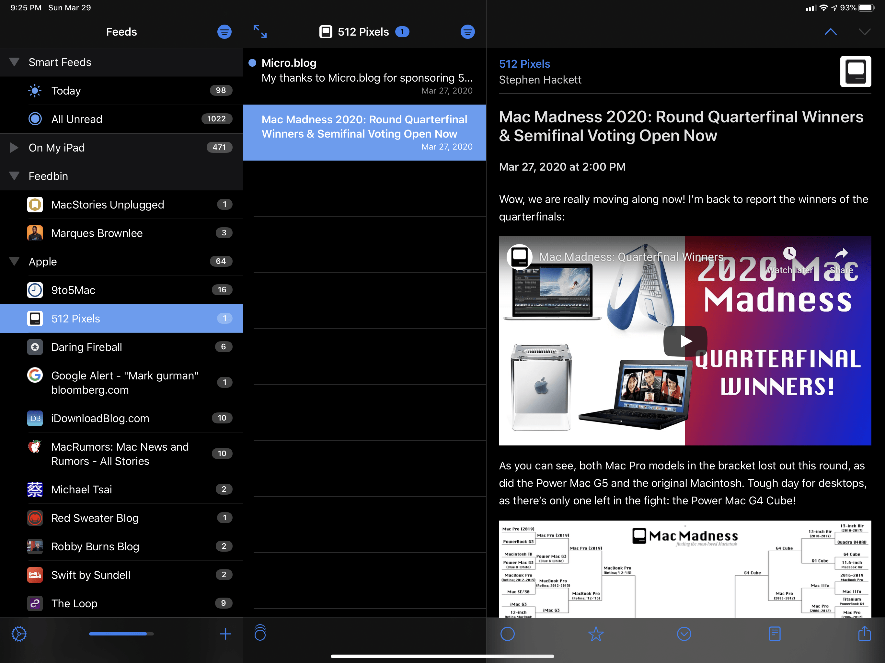Go to previous article with up chevron
Image resolution: width=885 pixels, height=663 pixels.
click(831, 32)
